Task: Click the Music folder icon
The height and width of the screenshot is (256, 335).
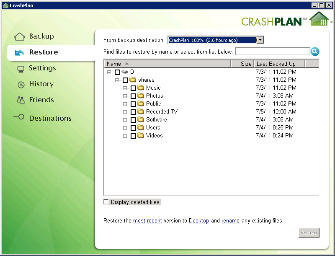Action: (x=141, y=88)
